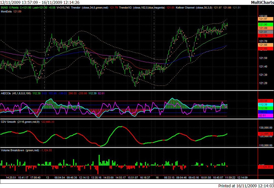Click the MultiCharts title label
The width and height of the screenshot is (274, 188).
coord(262,2)
